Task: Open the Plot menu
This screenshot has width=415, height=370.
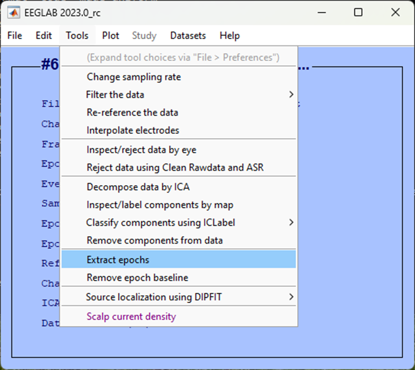Action: [x=110, y=36]
